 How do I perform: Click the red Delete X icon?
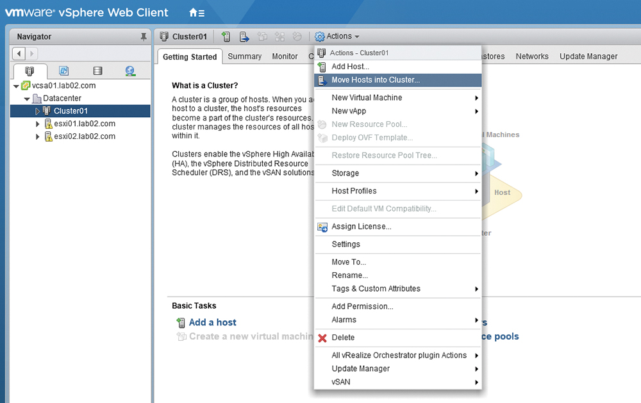click(x=322, y=338)
